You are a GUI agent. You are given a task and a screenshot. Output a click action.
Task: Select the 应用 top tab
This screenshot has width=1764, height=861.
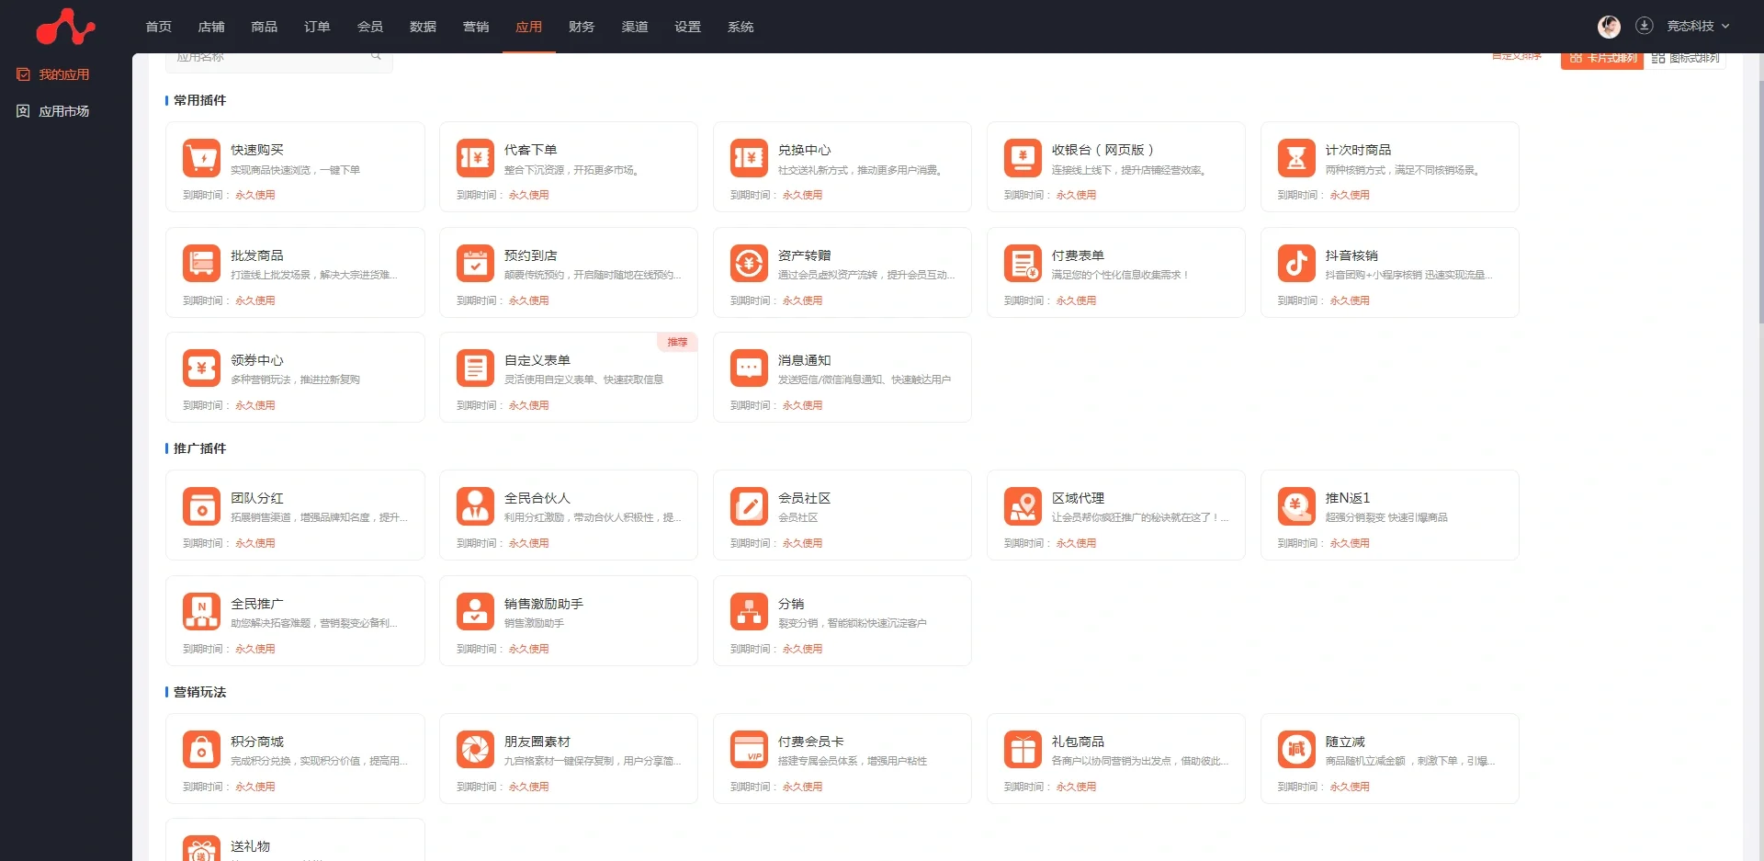point(529,27)
